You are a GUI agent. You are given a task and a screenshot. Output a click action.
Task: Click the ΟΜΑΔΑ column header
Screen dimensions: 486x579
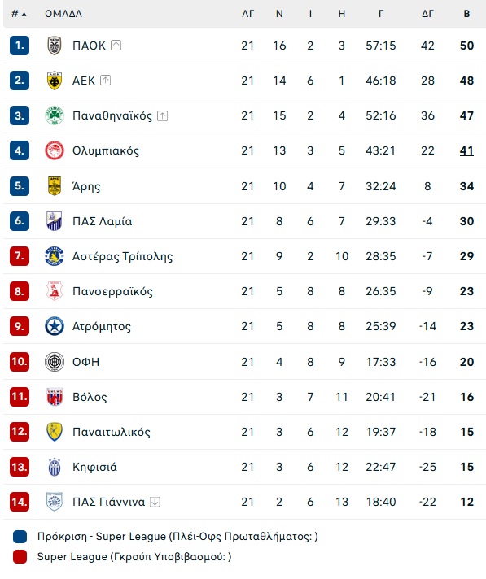[x=63, y=14]
